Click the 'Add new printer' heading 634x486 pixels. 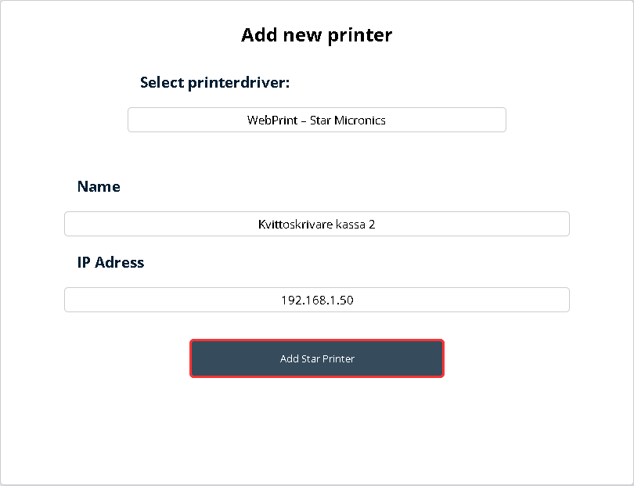point(316,35)
